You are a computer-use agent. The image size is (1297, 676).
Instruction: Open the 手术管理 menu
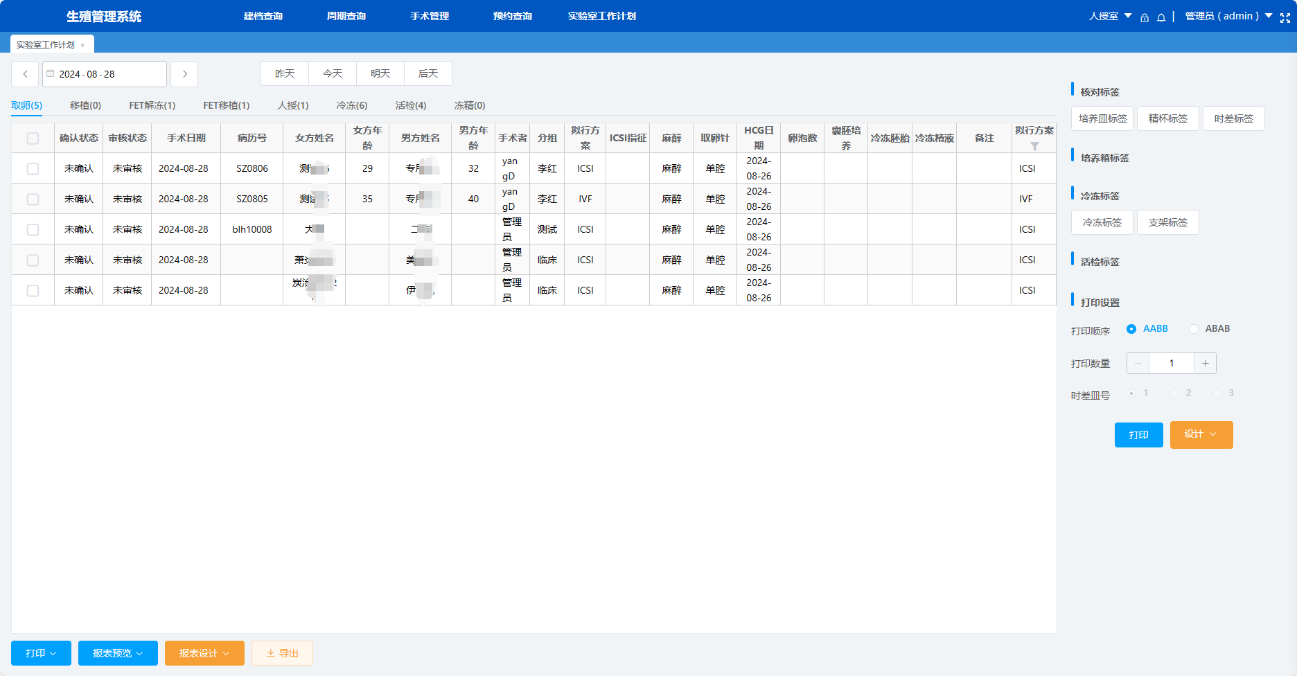click(430, 16)
